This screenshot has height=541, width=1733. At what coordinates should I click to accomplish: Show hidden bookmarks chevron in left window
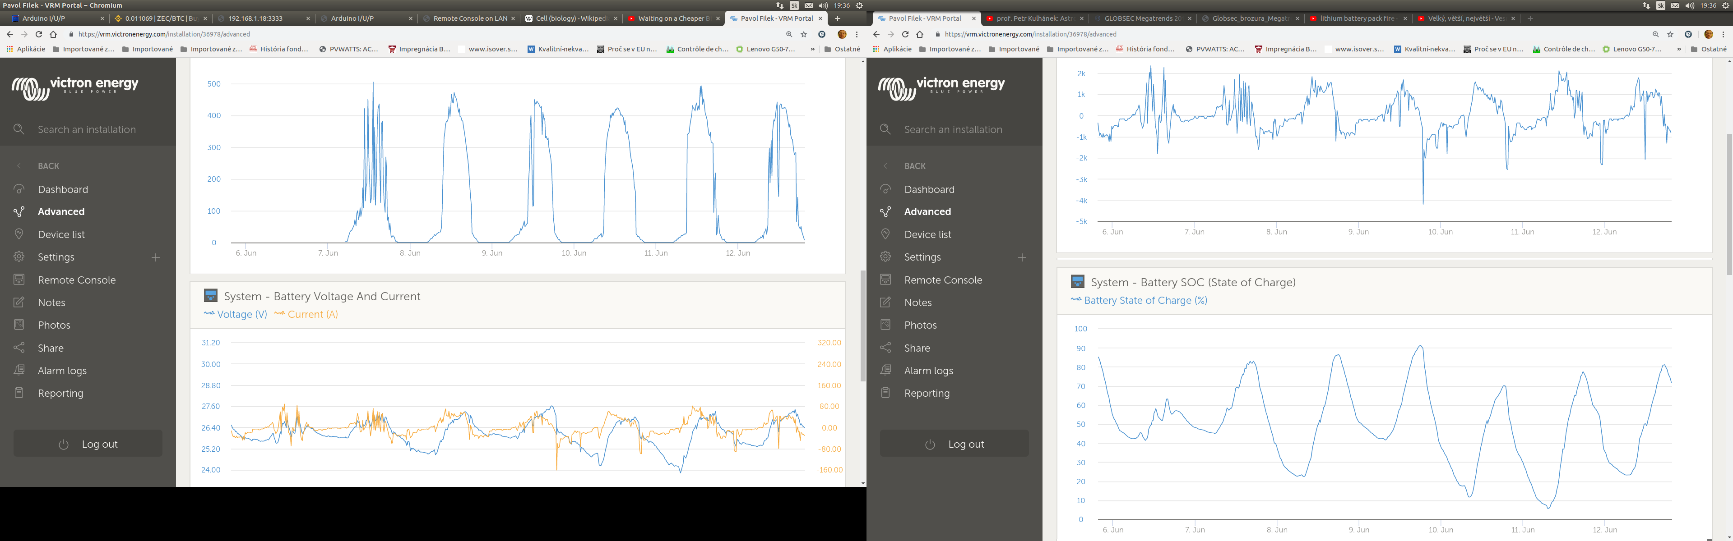(x=813, y=49)
